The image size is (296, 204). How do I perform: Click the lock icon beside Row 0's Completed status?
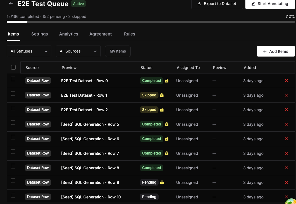(166, 80)
